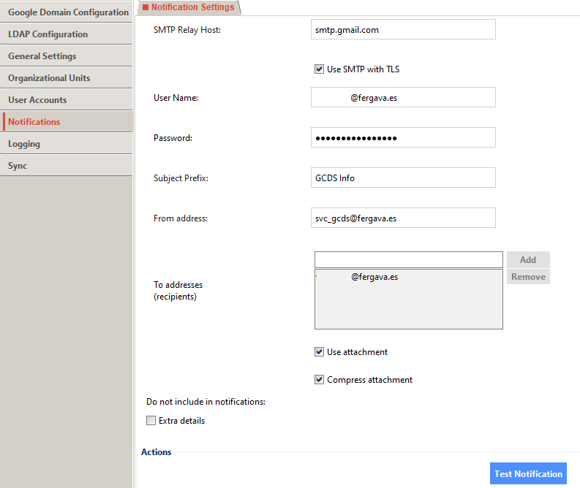Enable Extra details checkbox
This screenshot has height=488, width=580.
coord(151,421)
